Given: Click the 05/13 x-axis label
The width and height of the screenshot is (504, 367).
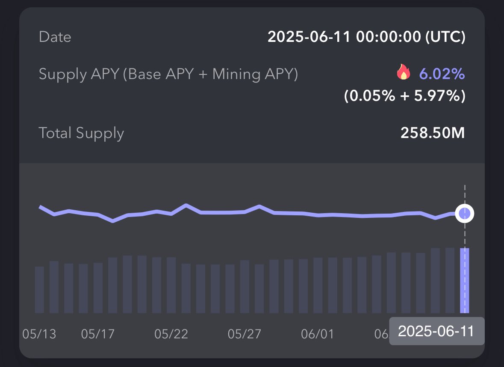Looking at the screenshot, I should pyautogui.click(x=39, y=333).
